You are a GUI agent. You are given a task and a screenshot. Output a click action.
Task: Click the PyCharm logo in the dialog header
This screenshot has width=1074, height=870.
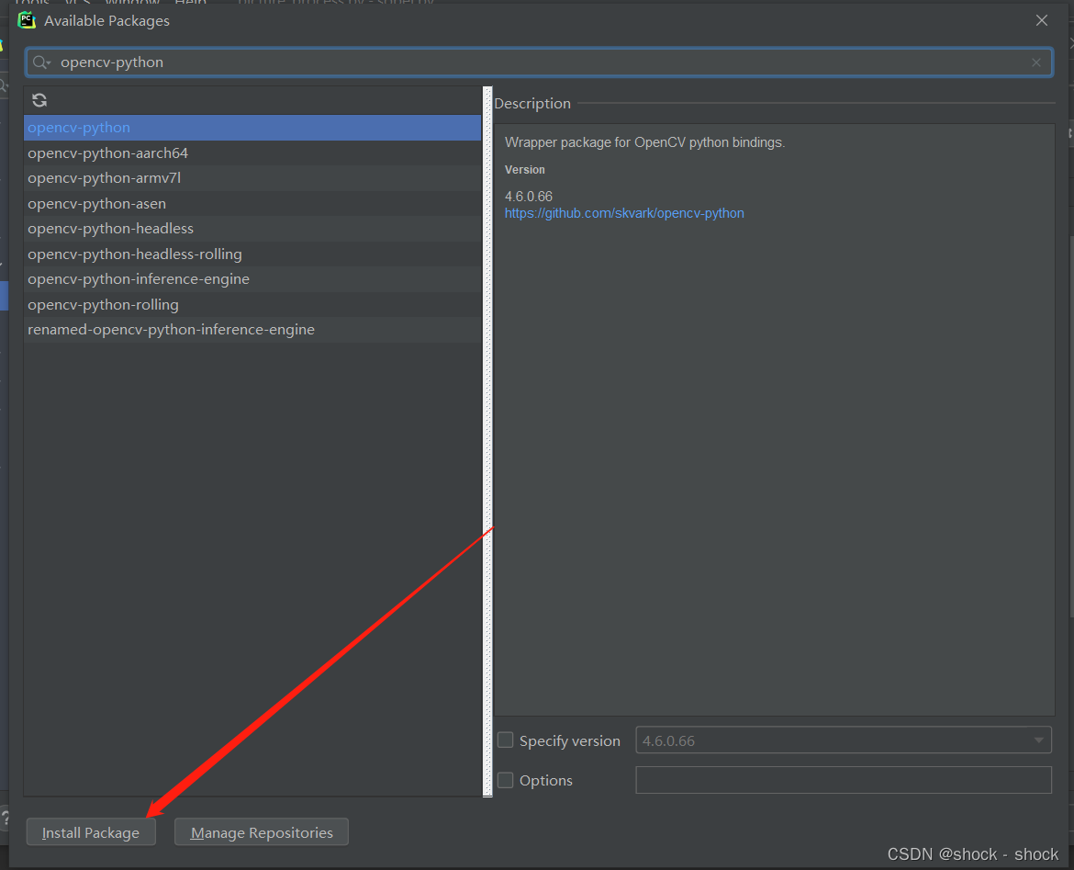27,19
